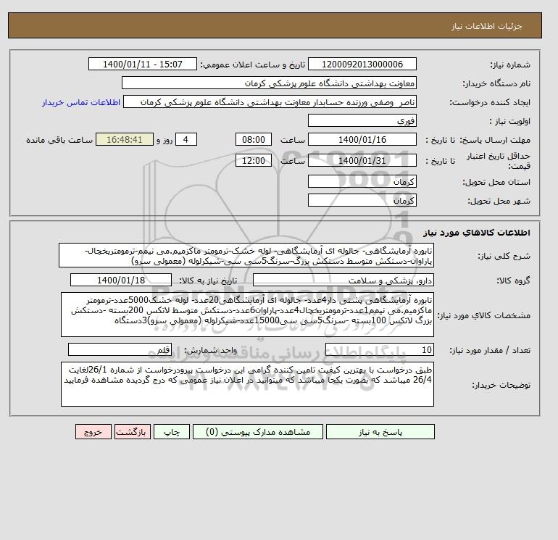Click the بازگشت back button
Image resolution: width=558 pixels, height=540 pixels.
pos(133,432)
